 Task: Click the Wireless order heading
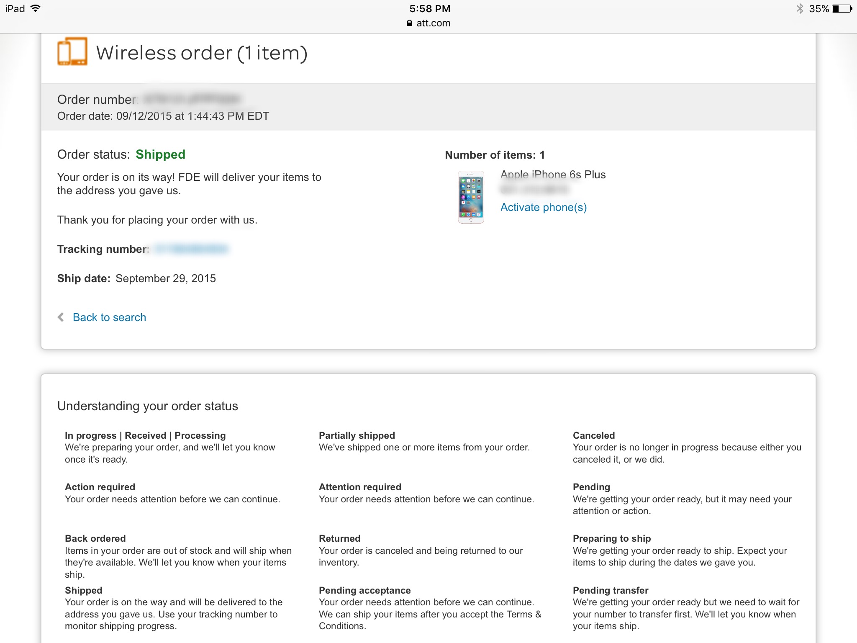tap(202, 53)
